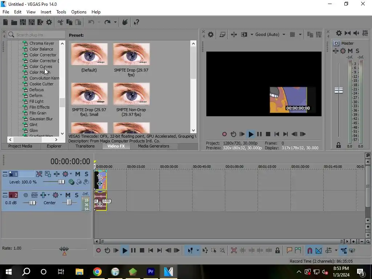Viewport: 372px width, 279px height.
Task: Open the Master FX icon in Master bus
Action: point(335,51)
